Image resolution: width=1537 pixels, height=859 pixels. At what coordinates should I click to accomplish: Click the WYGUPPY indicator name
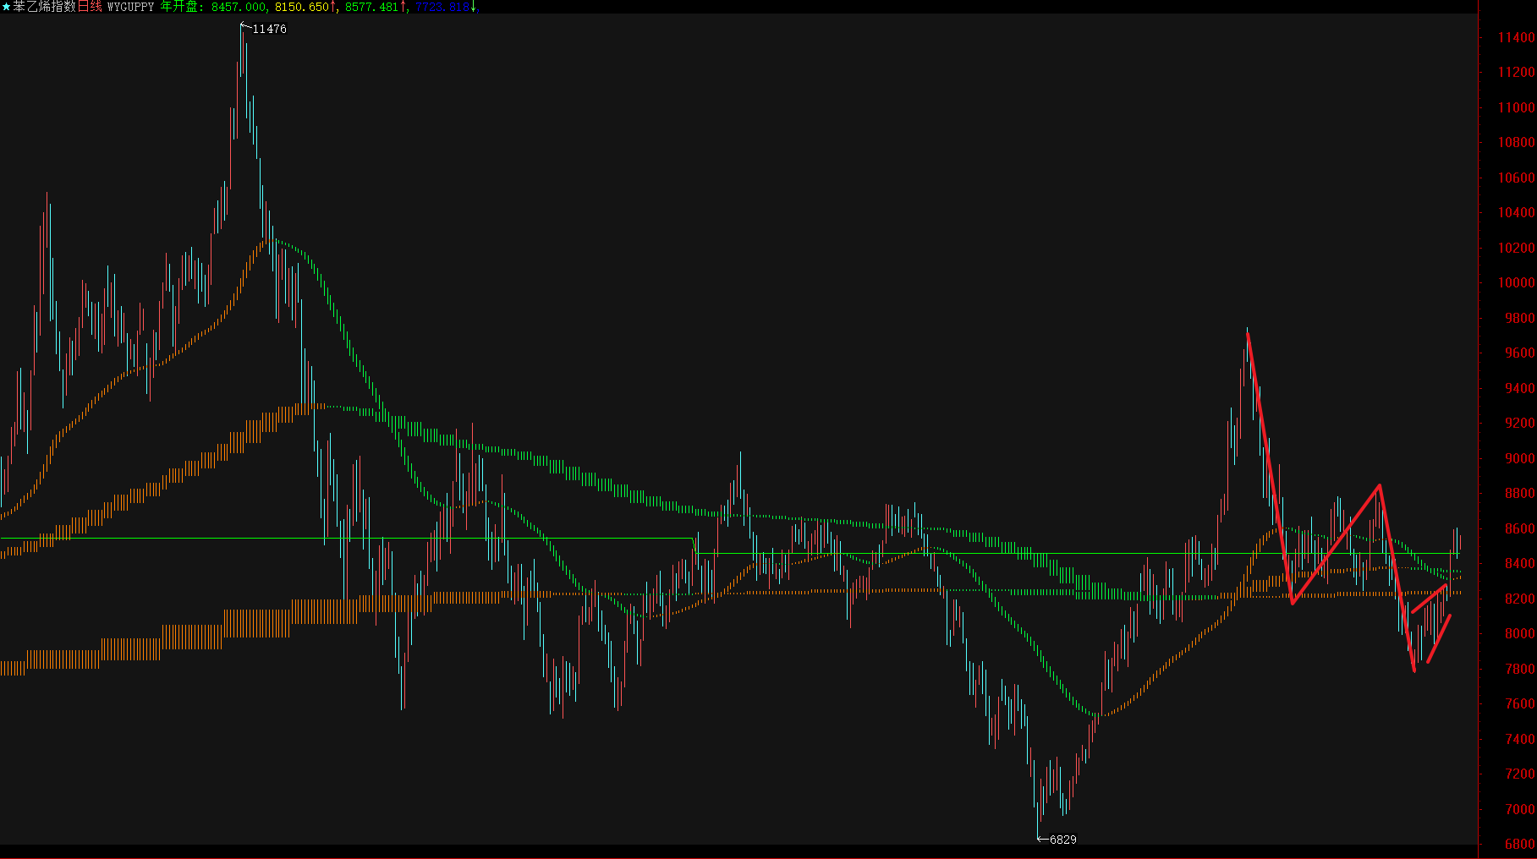pos(130,7)
